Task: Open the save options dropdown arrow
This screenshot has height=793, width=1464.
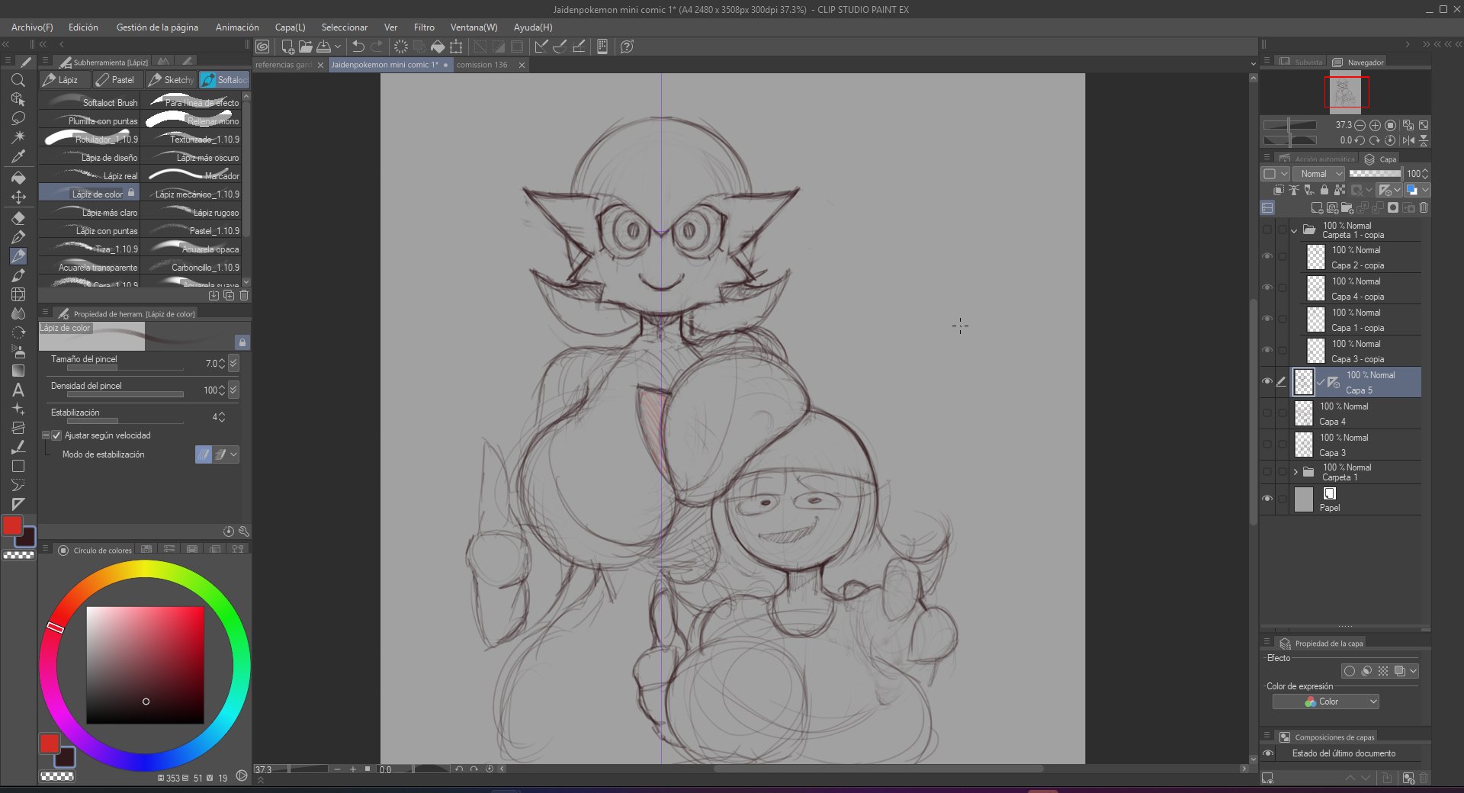Action: tap(337, 47)
